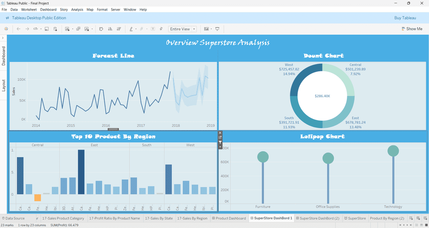Screen dimensions: 429x228
Task: Click the Tableau start page icon
Action: pos(6,29)
